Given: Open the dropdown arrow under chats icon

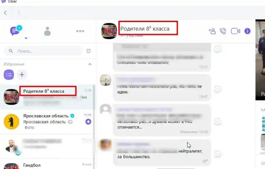Looking at the screenshot, I should (26, 38).
